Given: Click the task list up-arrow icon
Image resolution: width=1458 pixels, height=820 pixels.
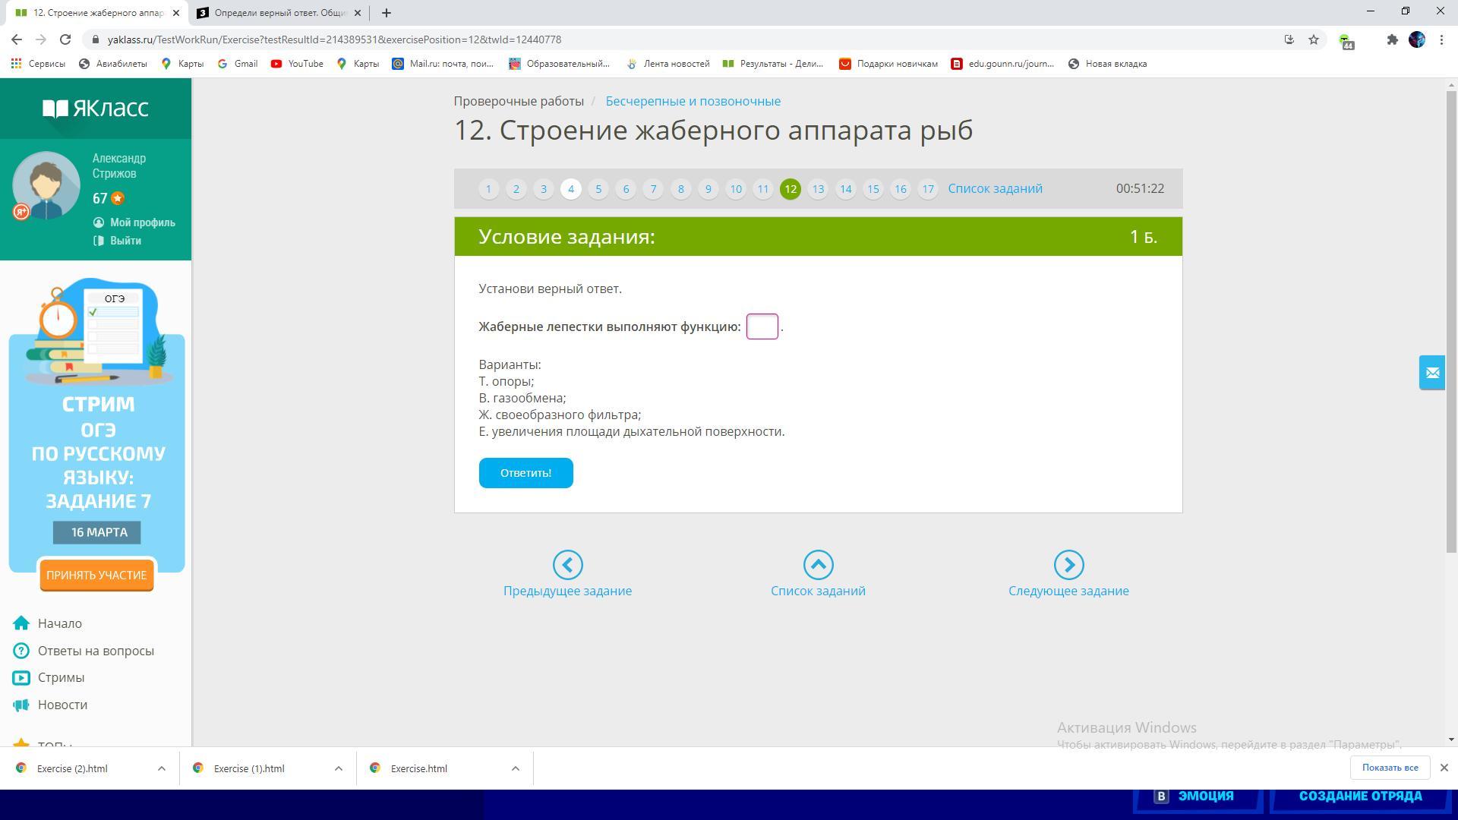Looking at the screenshot, I should [818, 565].
